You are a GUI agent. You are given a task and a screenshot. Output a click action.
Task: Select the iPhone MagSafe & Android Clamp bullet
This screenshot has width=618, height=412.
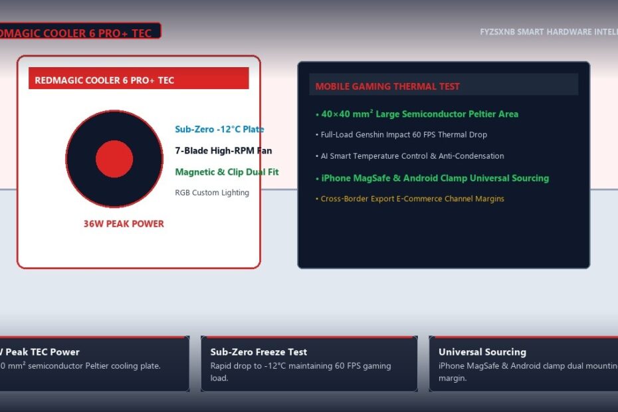click(432, 178)
